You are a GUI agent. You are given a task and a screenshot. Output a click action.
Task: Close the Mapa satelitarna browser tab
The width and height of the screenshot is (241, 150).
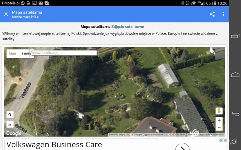pos(6,14)
